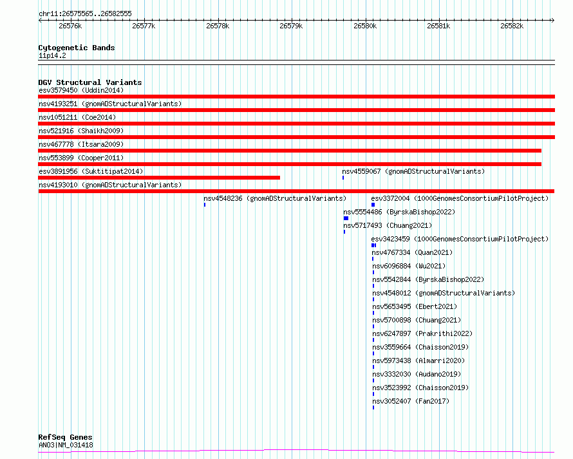Screen dimensions: 573x459
Task: Click the esv3891956 short red bar
Action: (x=159, y=178)
